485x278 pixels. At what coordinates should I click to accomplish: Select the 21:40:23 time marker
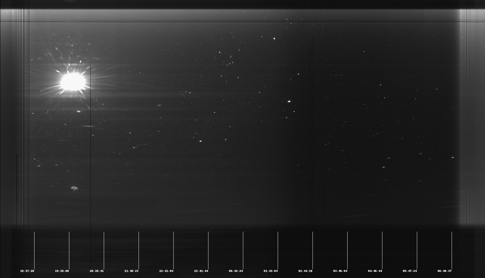pos(131,271)
